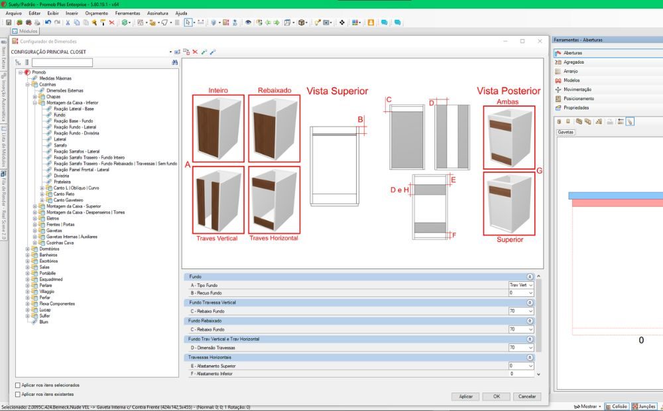Click the 3D cube icon in toolbar
Viewport: 663px width, 411px height.
click(x=301, y=23)
